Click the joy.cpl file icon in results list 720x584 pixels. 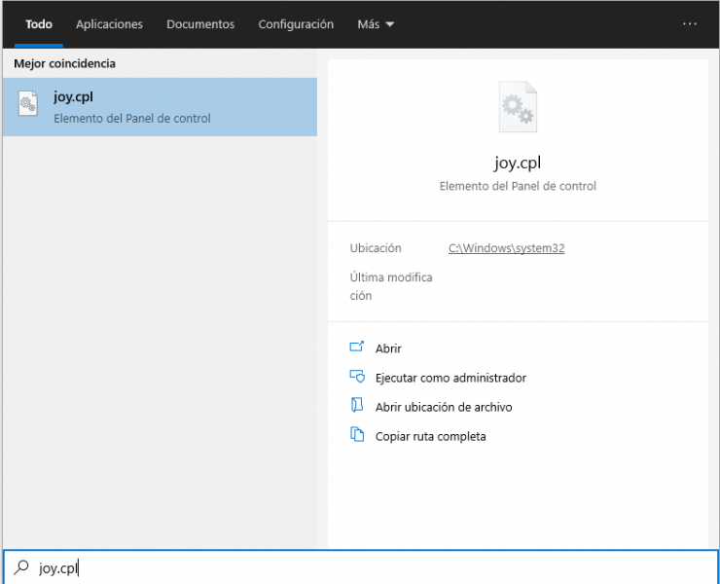tap(29, 107)
